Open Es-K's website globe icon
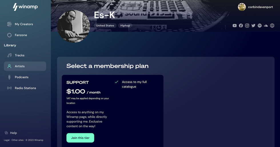Image resolution: width=280 pixels, height=147 pixels. 272,26
